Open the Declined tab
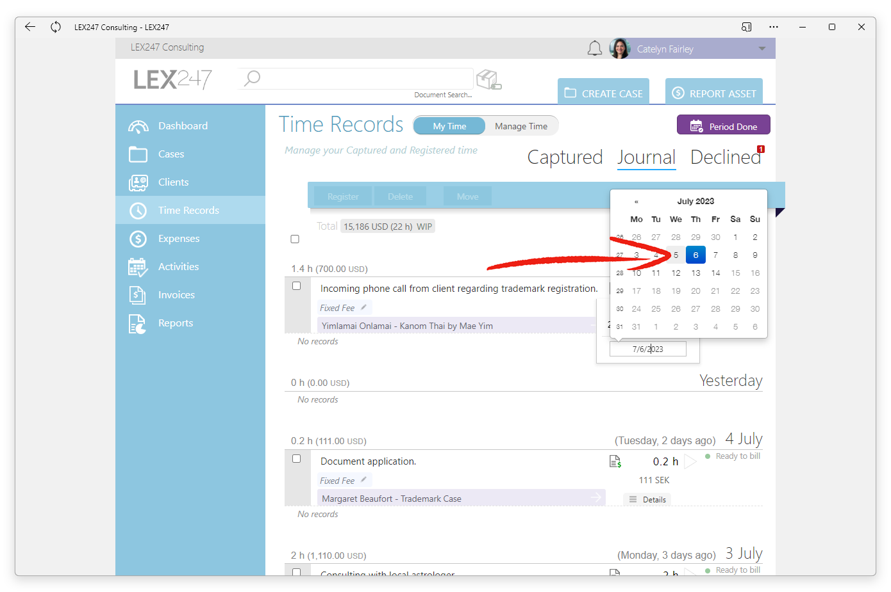Screen dimensions: 891x592 tap(726, 157)
